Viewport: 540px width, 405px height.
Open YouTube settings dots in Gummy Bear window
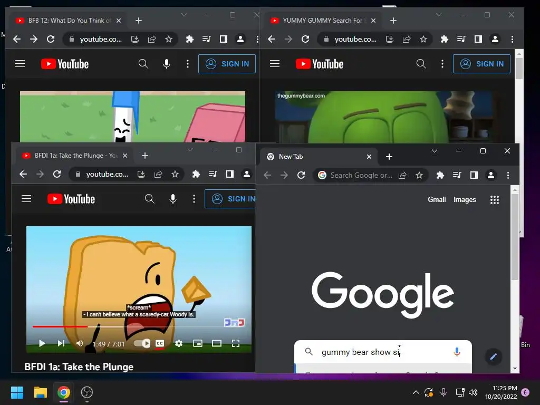click(x=442, y=64)
